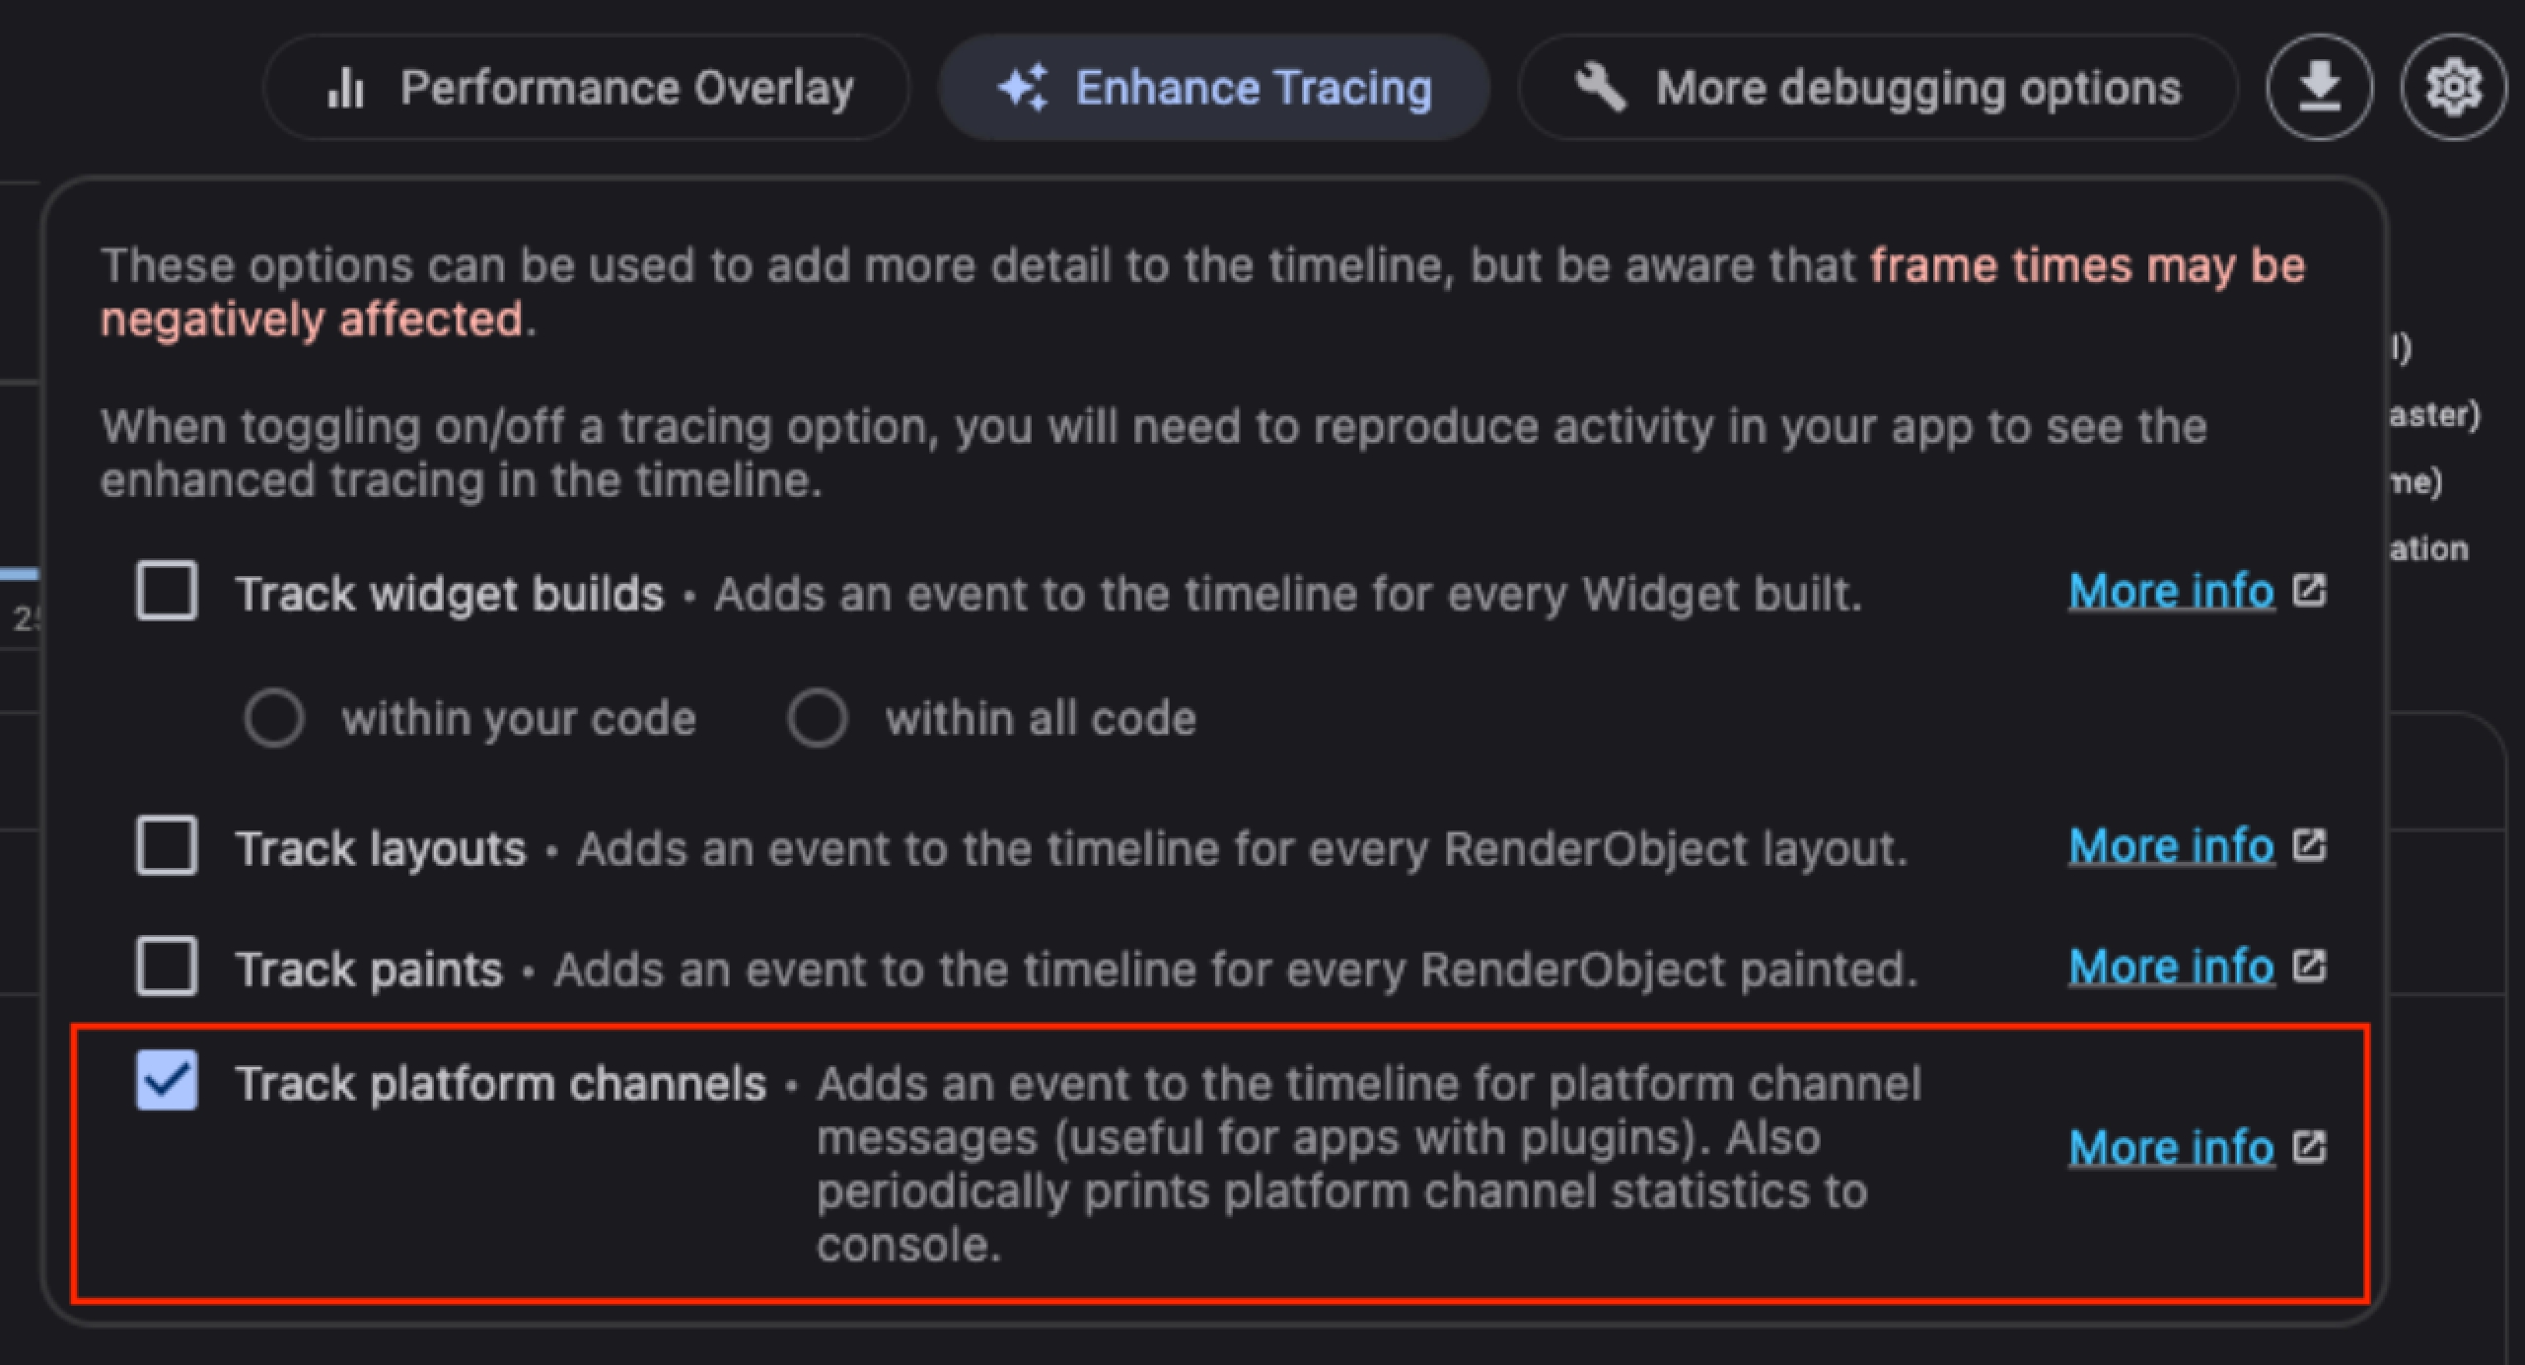This screenshot has height=1365, width=2525.
Task: Open More info link for Track layouts
Action: [x=2172, y=846]
